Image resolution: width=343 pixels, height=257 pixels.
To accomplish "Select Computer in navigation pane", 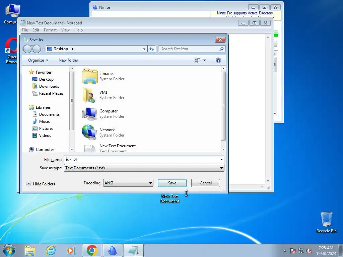I will pyautogui.click(x=45, y=150).
